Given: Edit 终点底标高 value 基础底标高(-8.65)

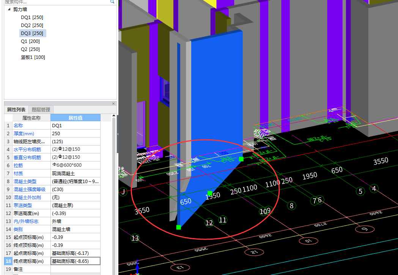Looking at the screenshot, I should coord(76,261).
